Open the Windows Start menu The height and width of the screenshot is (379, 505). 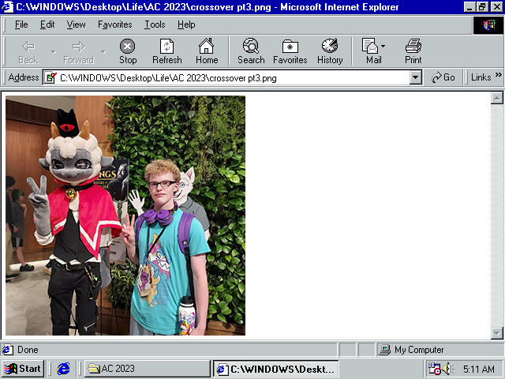click(x=22, y=369)
